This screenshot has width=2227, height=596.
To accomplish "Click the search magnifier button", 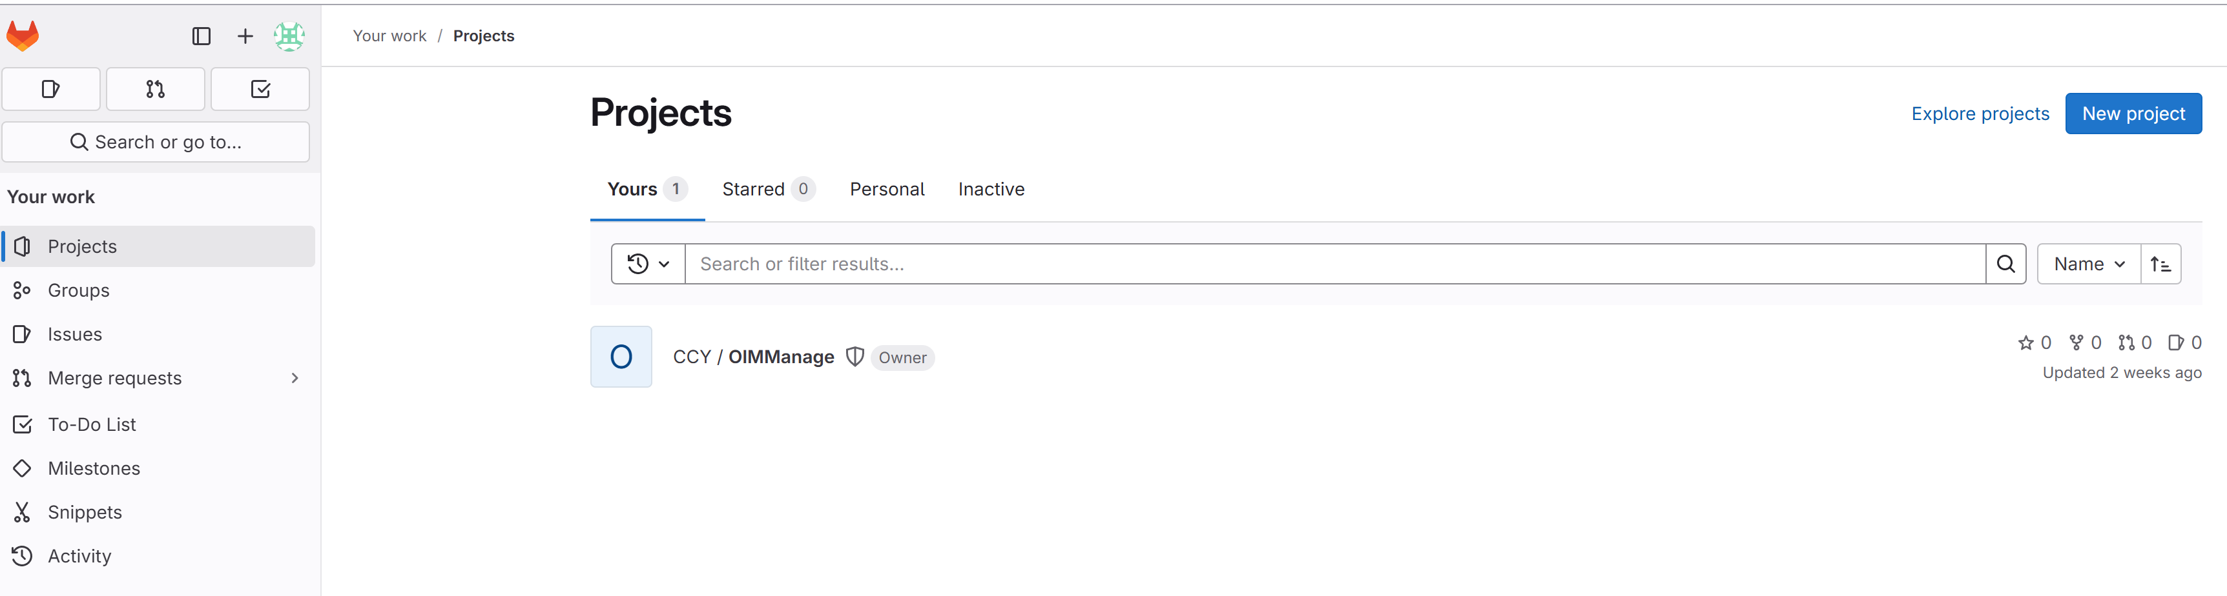I will 2005,264.
